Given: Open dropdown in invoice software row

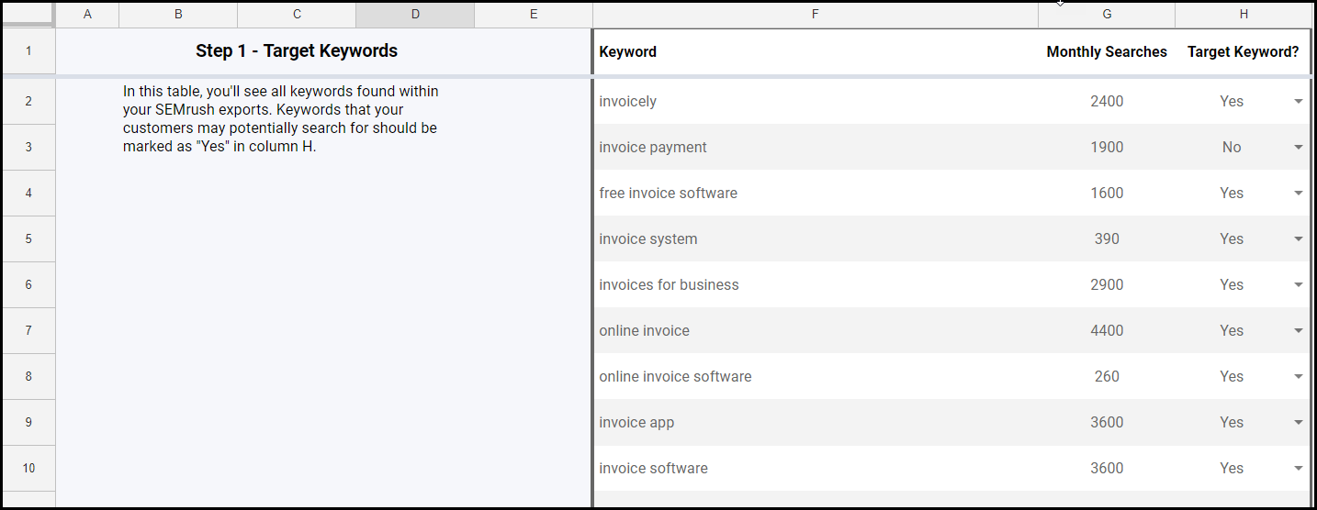Looking at the screenshot, I should coord(1298,469).
